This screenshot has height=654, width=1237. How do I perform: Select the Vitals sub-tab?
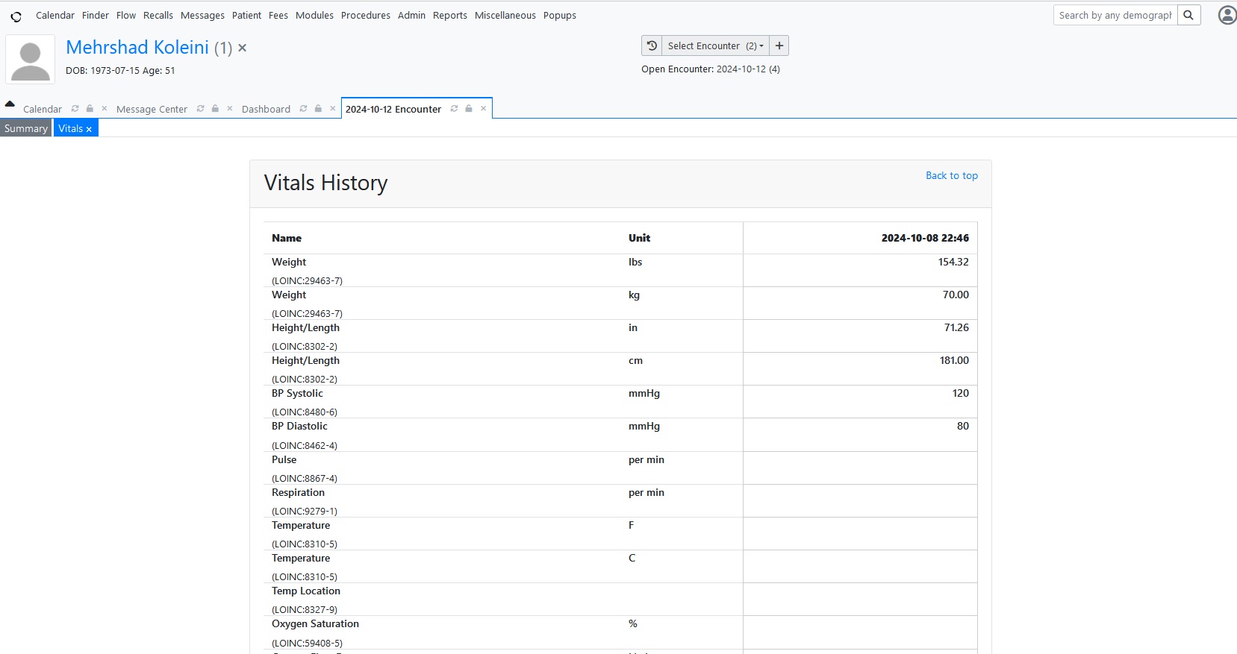pos(71,128)
